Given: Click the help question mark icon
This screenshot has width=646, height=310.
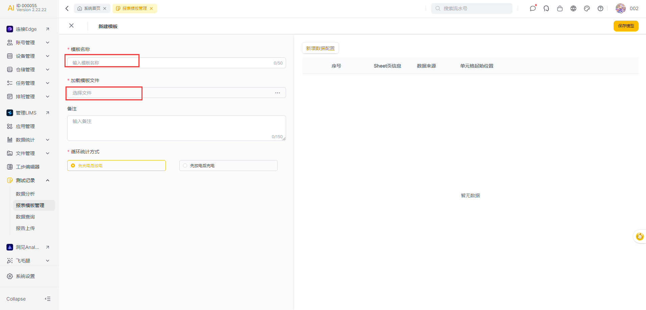Looking at the screenshot, I should tap(600, 8).
